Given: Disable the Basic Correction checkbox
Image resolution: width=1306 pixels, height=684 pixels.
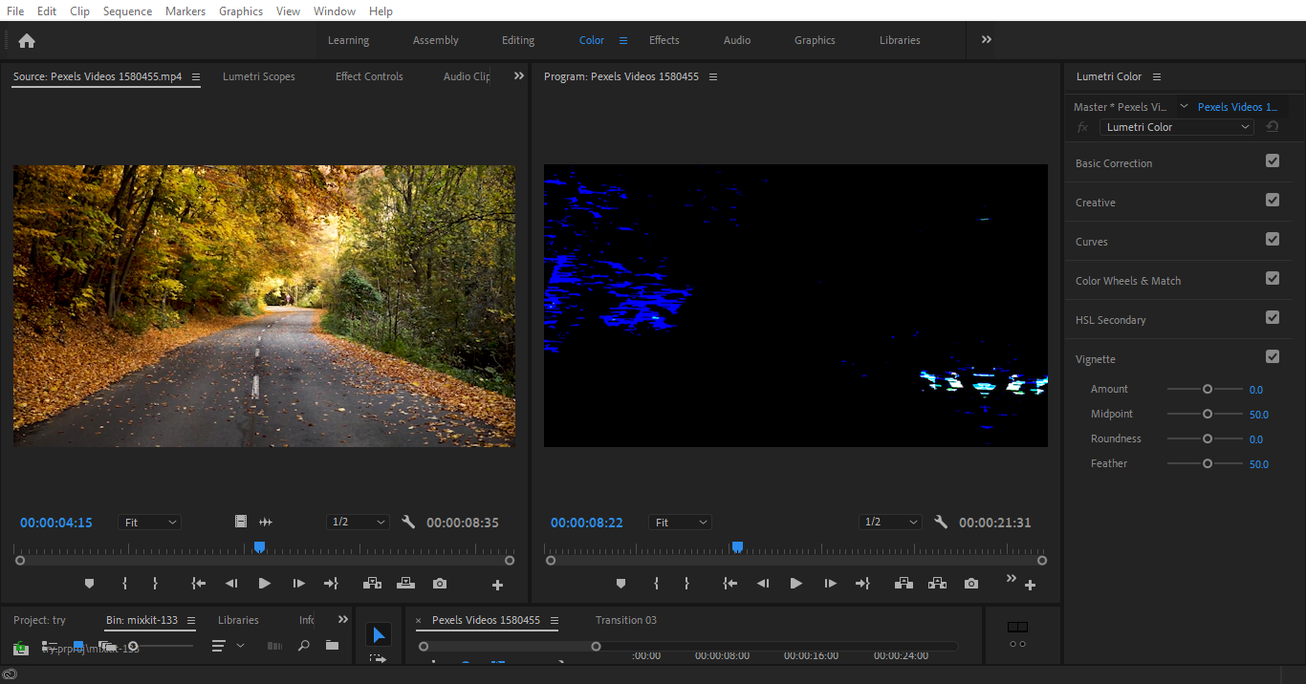Looking at the screenshot, I should 1273,161.
